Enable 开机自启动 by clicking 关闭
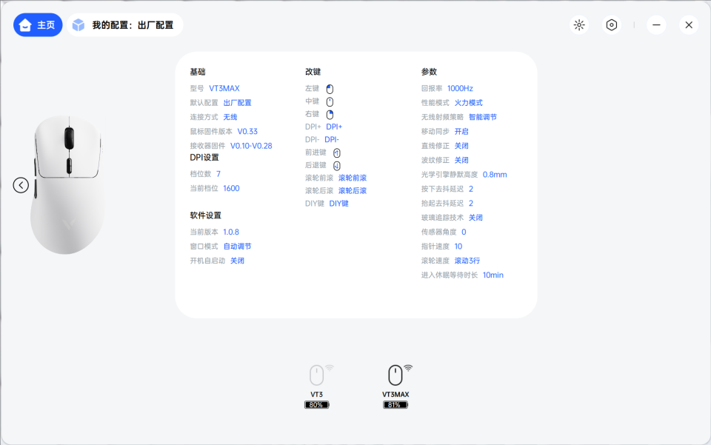The width and height of the screenshot is (711, 445). [237, 260]
